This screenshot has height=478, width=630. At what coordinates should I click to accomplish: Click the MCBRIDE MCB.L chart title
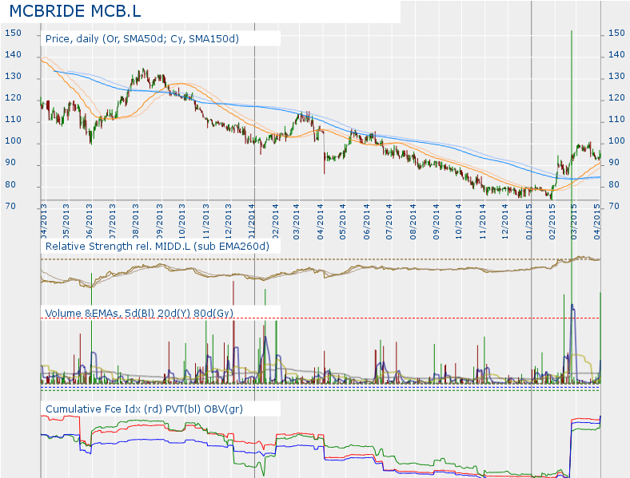click(x=75, y=11)
